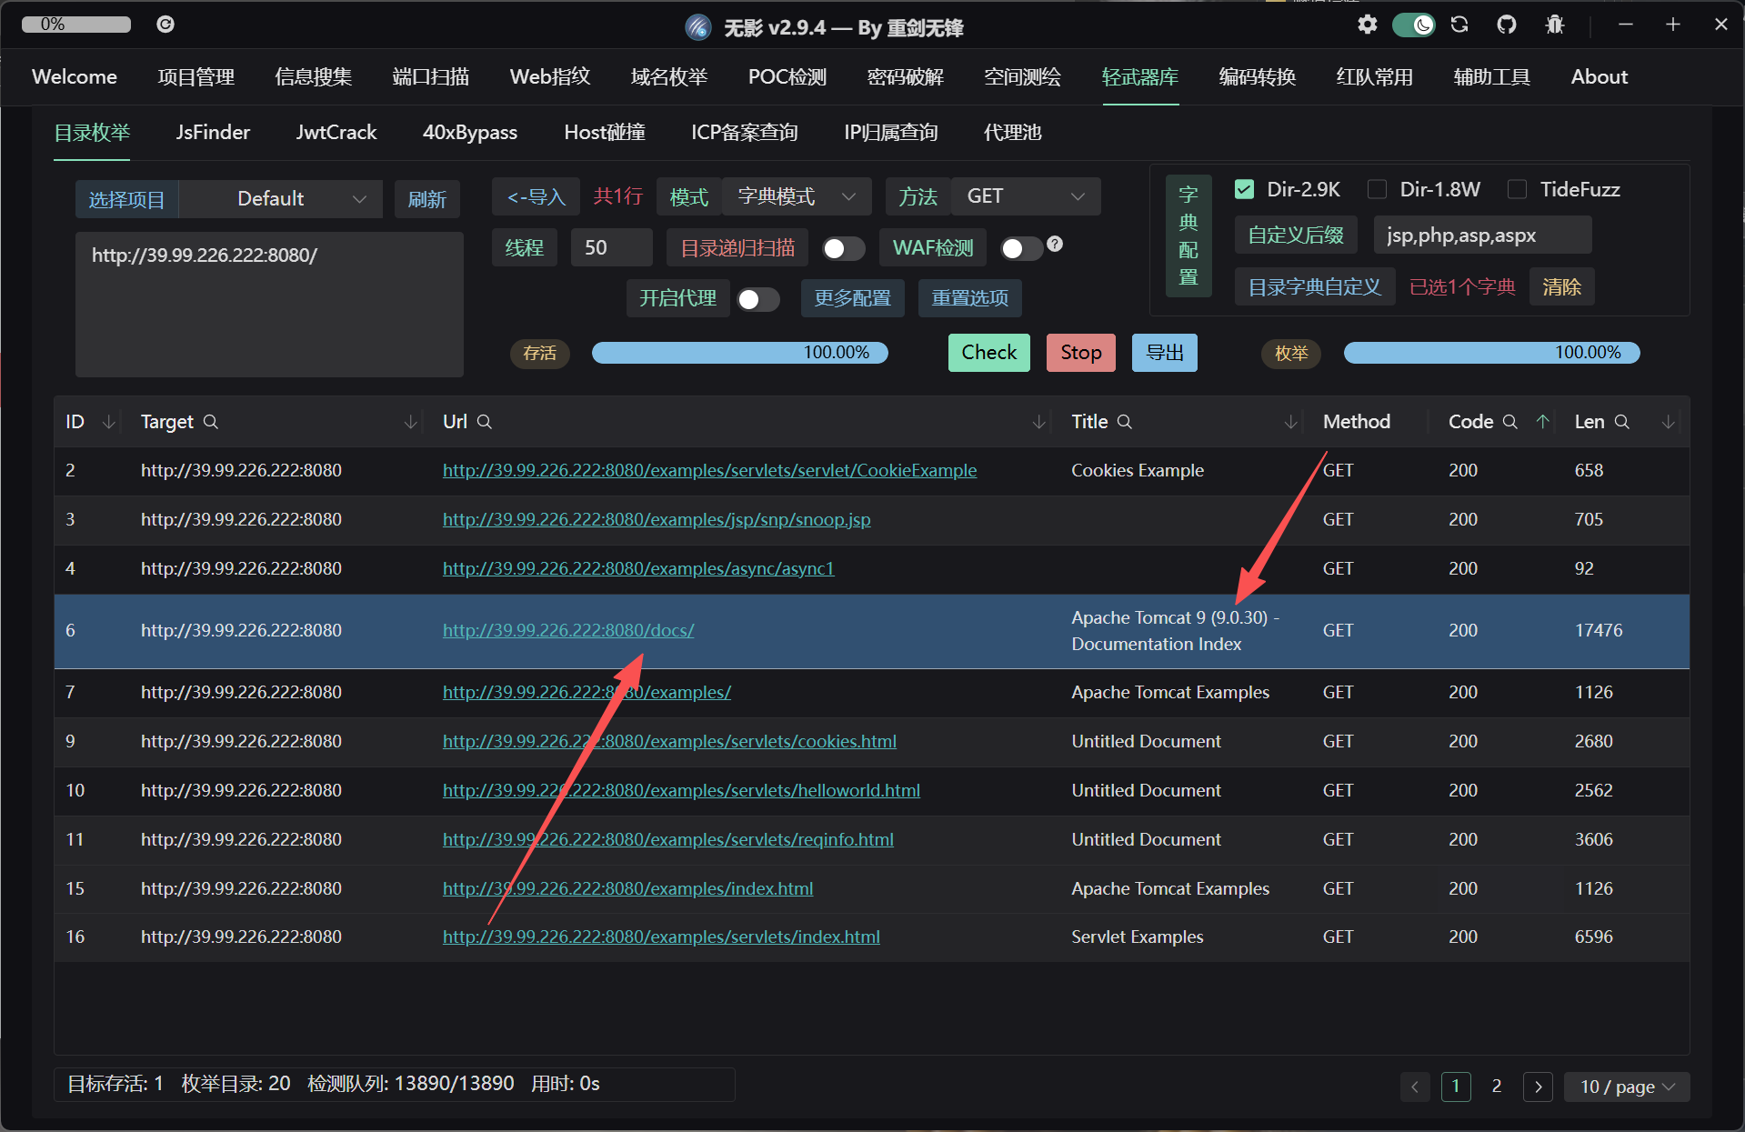Click the search icon beside Code column

[x=1510, y=422]
